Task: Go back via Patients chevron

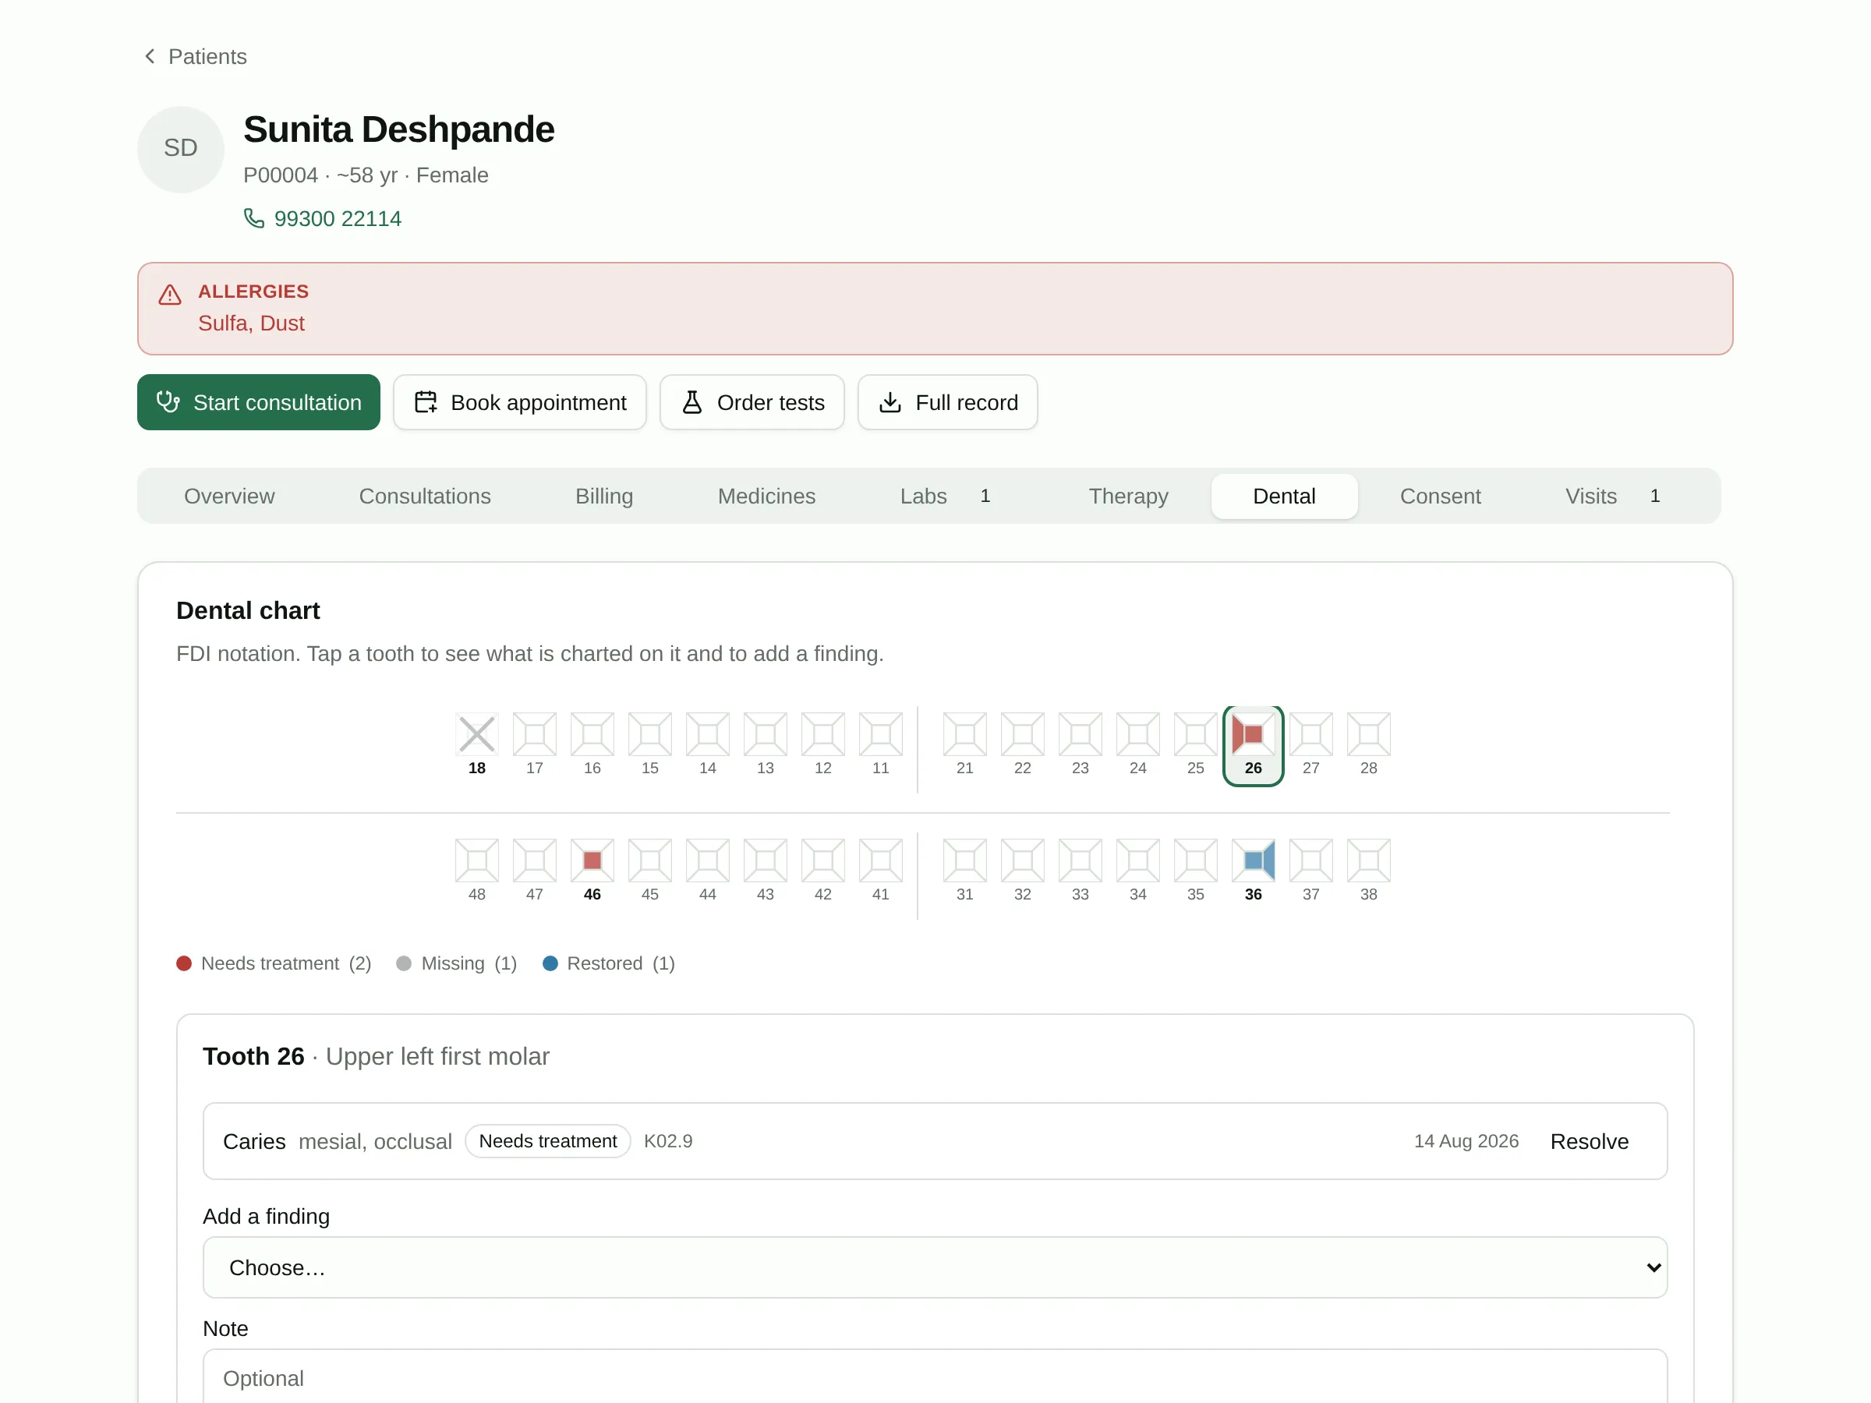Action: point(150,56)
